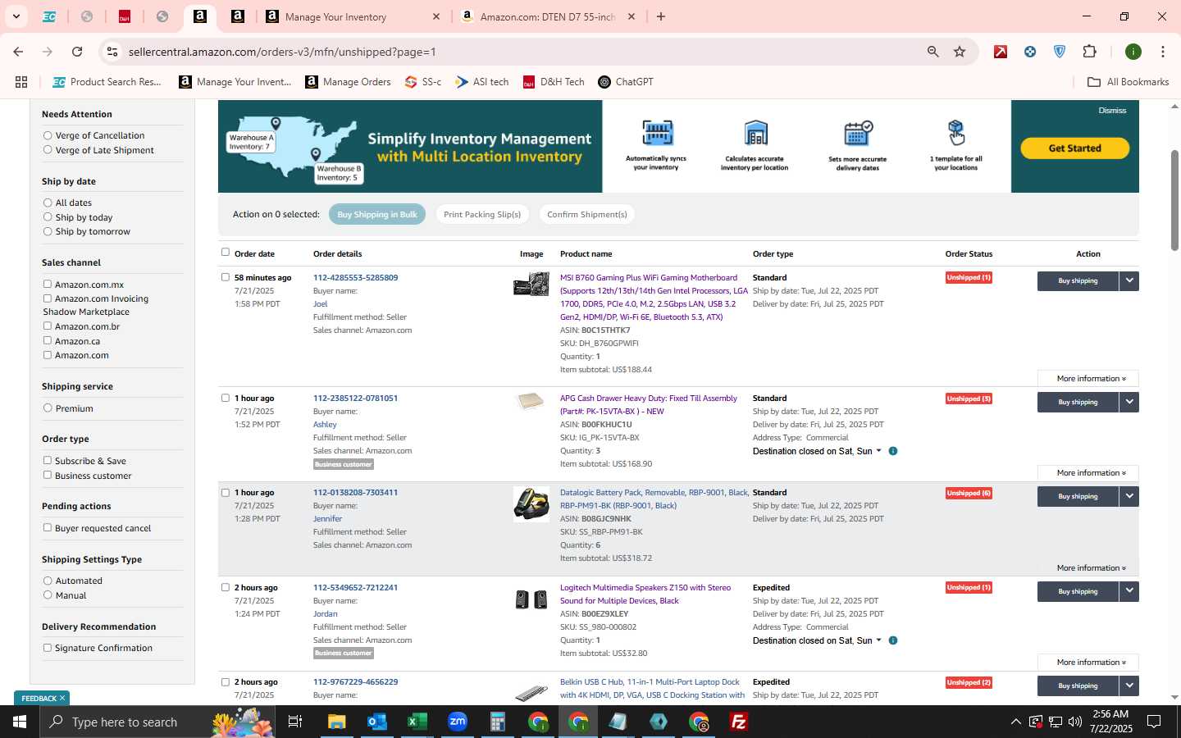Open a new browser tab

click(x=661, y=16)
